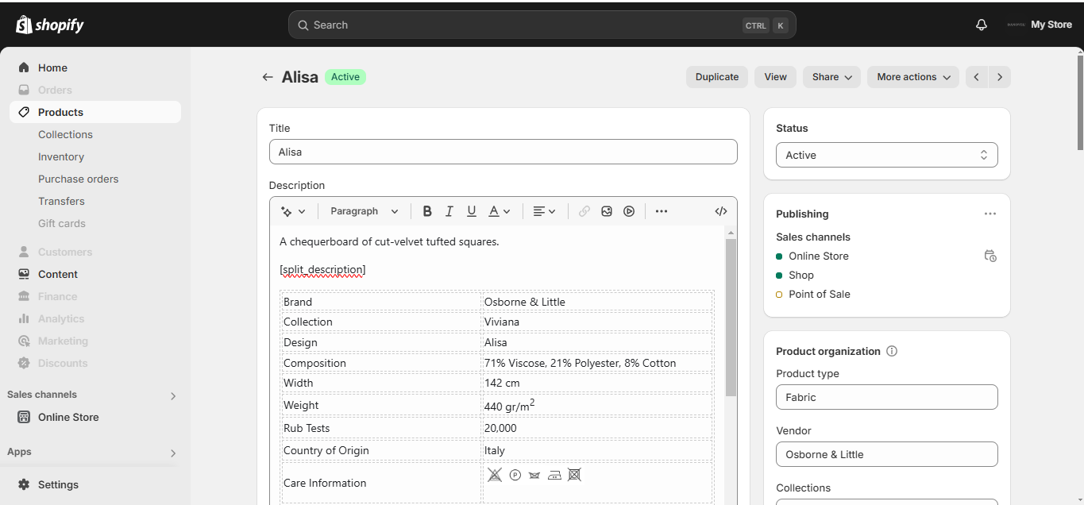Go to Inventory in the sidebar
Image resolution: width=1084 pixels, height=505 pixels.
[61, 156]
